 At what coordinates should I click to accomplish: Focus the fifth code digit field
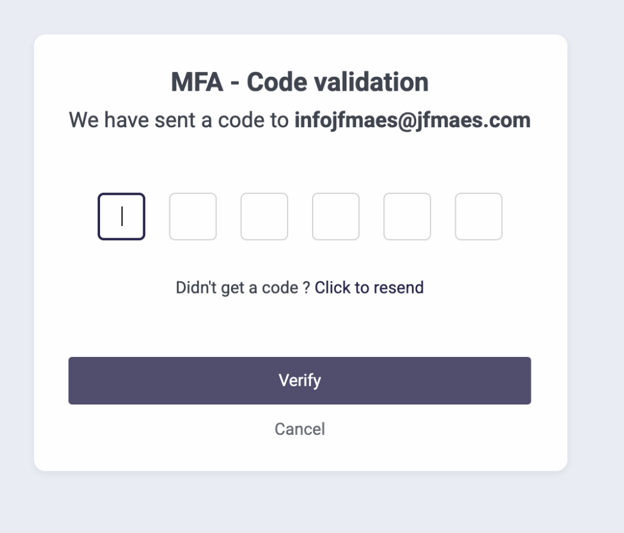click(x=407, y=217)
